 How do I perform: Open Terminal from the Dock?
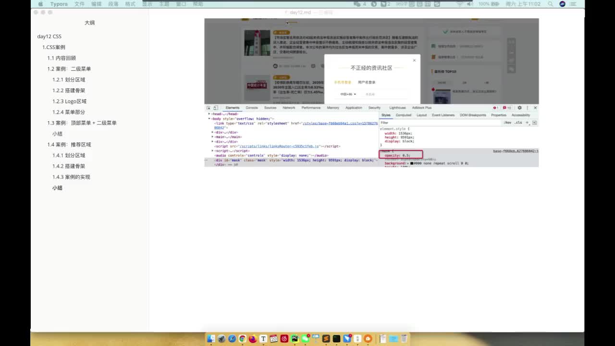click(336, 339)
